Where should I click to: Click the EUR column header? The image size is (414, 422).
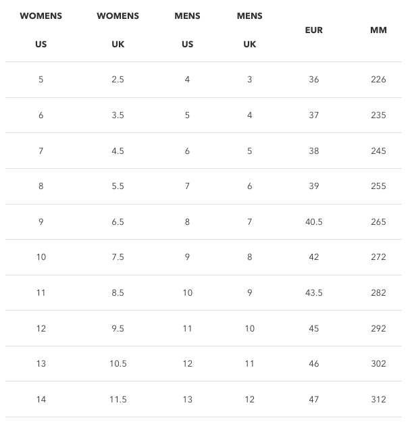314,30
